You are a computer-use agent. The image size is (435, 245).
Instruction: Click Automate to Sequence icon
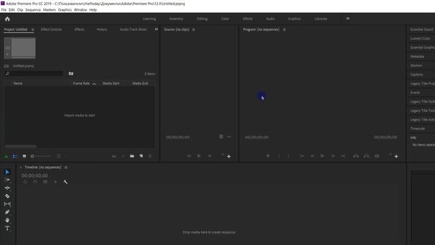point(114,157)
